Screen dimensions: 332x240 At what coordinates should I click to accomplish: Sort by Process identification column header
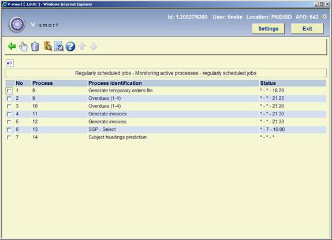pos(115,83)
